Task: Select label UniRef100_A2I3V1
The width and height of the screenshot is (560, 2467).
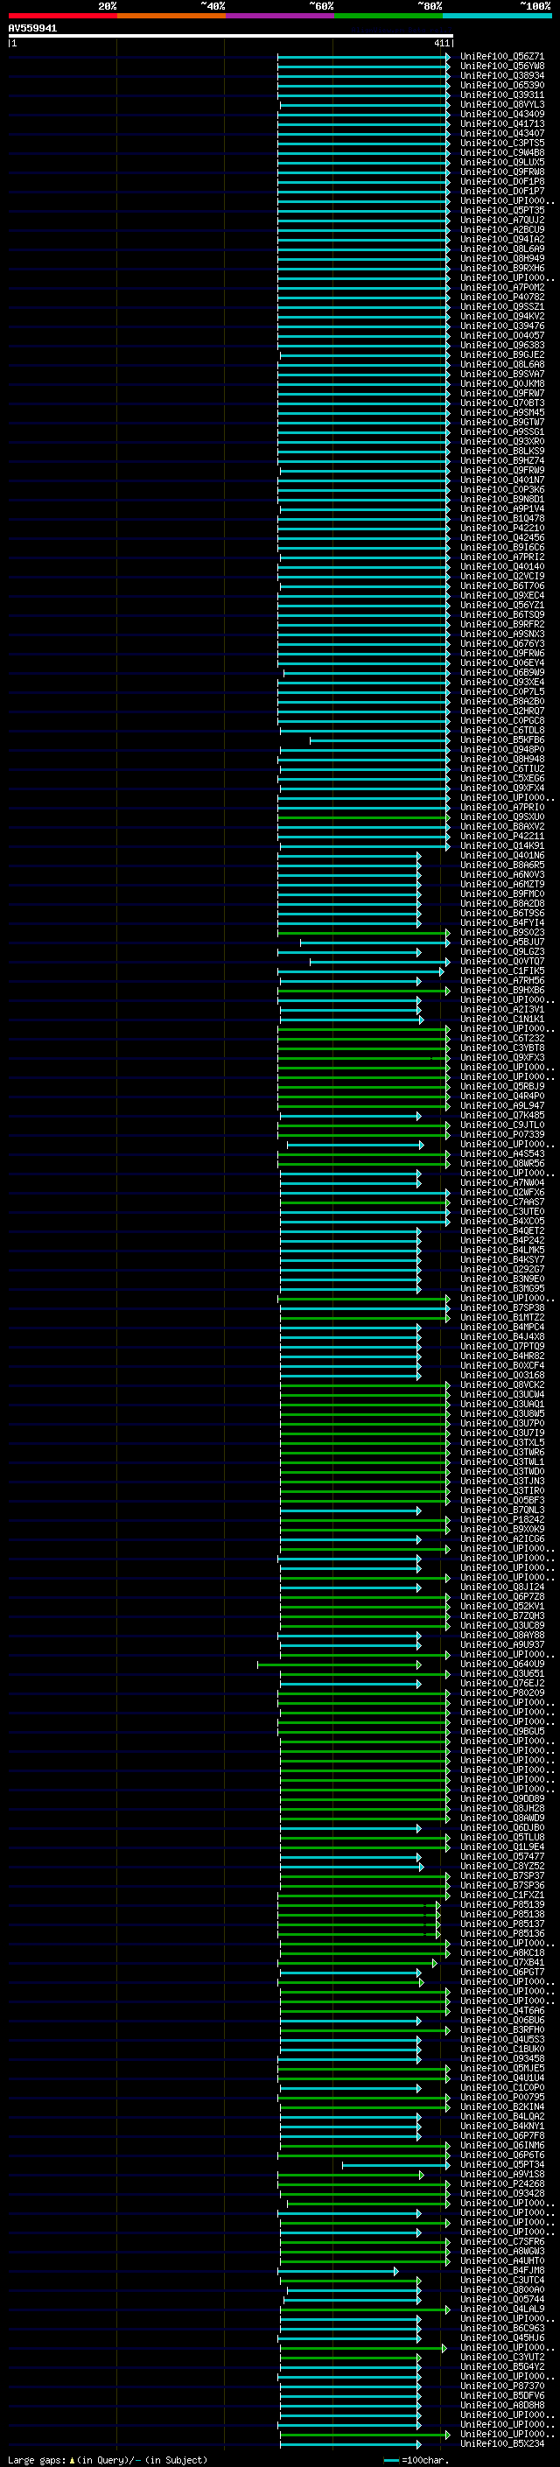Action: pyautogui.click(x=502, y=1009)
